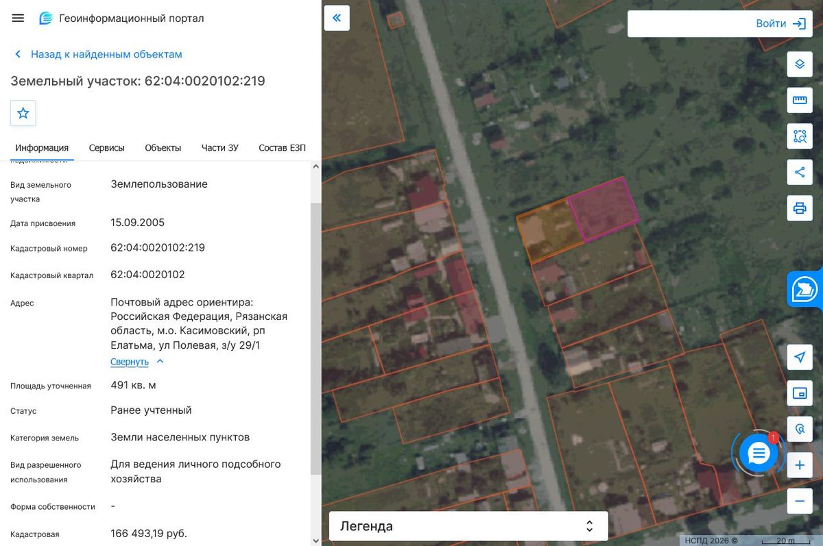Image resolution: width=823 pixels, height=546 pixels.
Task: Click the Геоинформационный портал logo
Action: (45, 18)
